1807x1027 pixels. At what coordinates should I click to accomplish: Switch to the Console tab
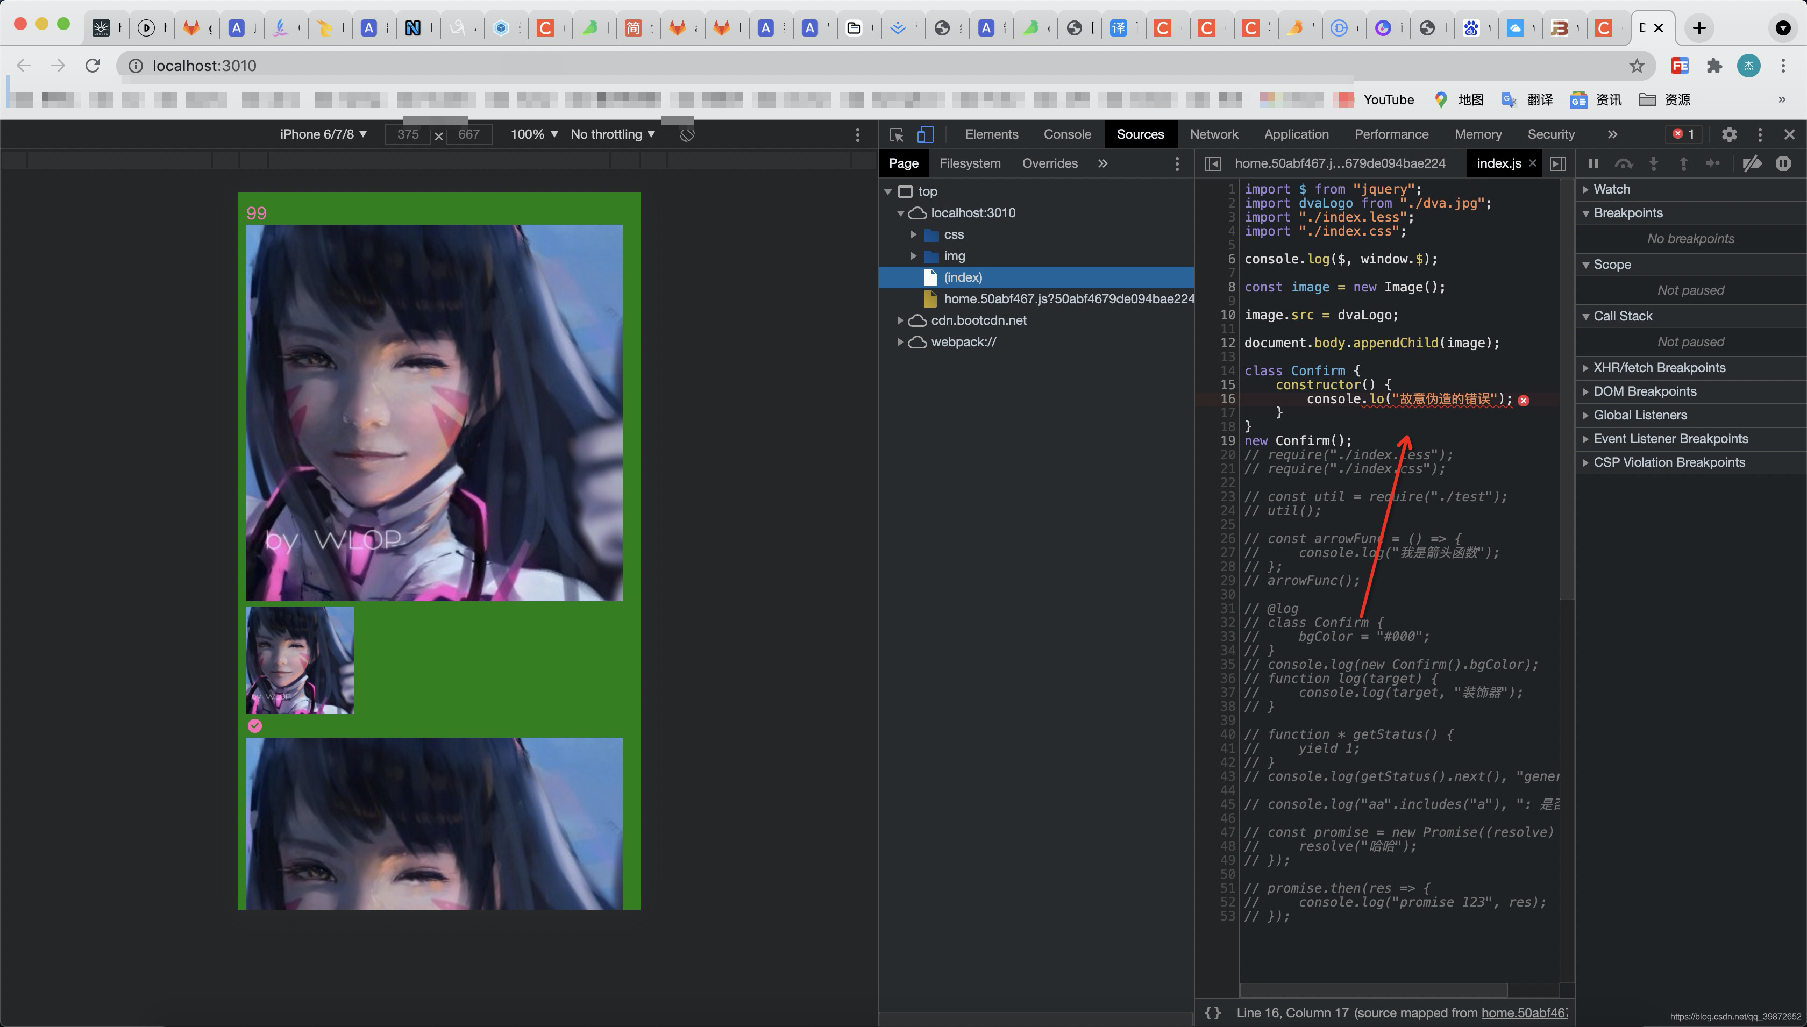[1067, 134]
